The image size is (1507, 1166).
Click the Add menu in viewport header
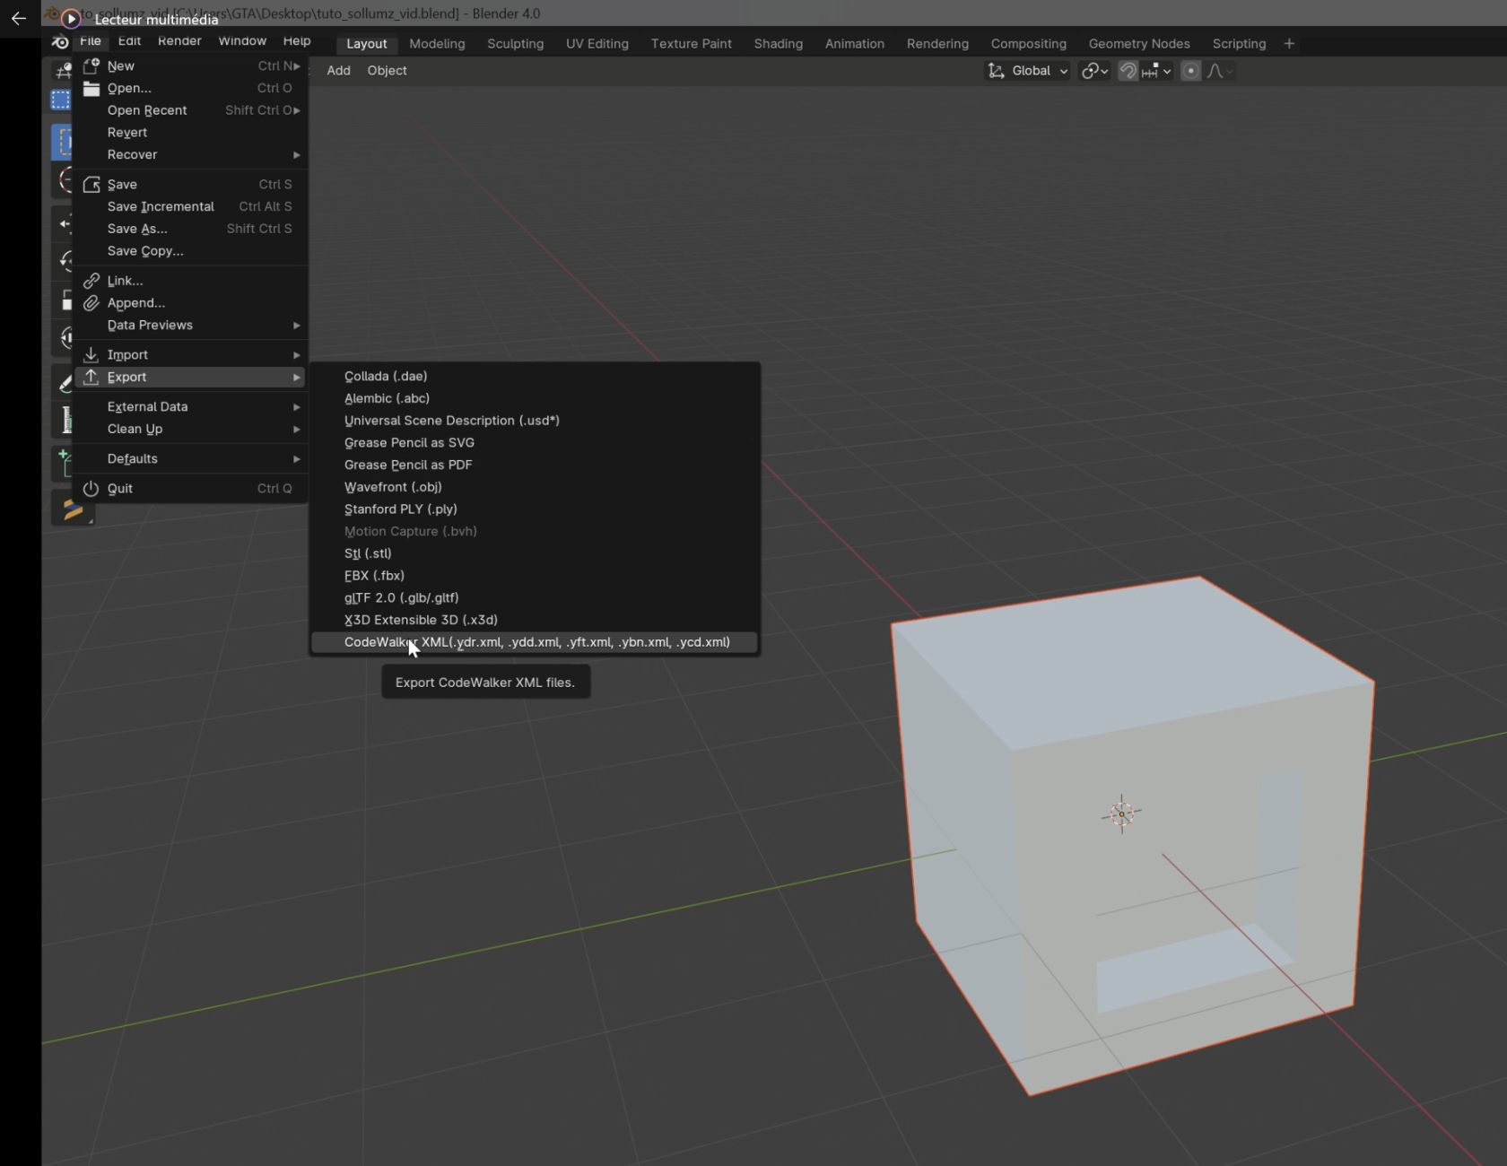point(338,71)
